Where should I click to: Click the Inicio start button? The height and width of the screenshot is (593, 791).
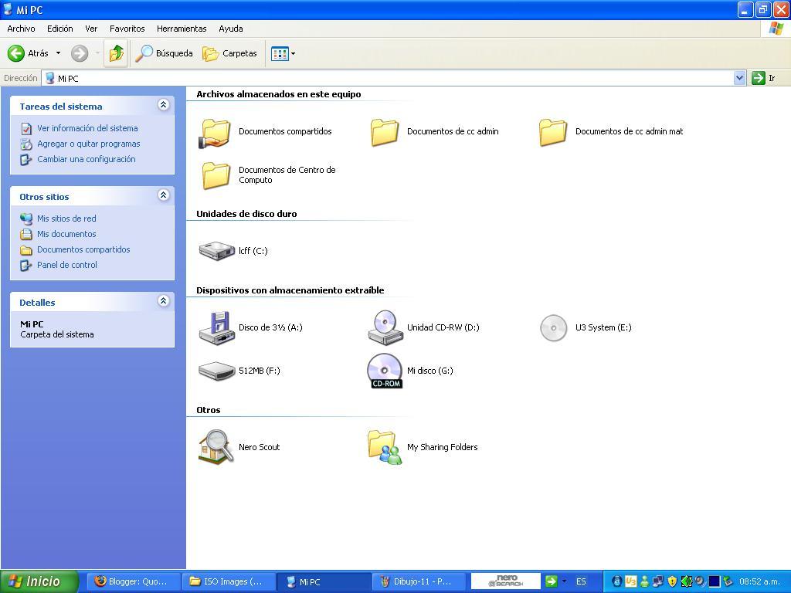(x=39, y=581)
